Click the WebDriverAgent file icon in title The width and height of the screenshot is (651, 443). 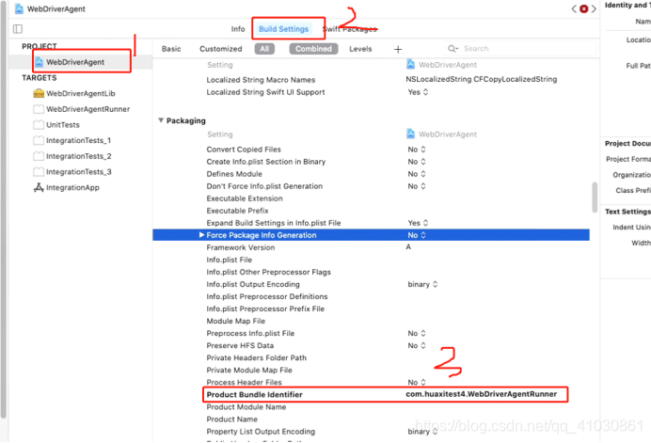19,8
